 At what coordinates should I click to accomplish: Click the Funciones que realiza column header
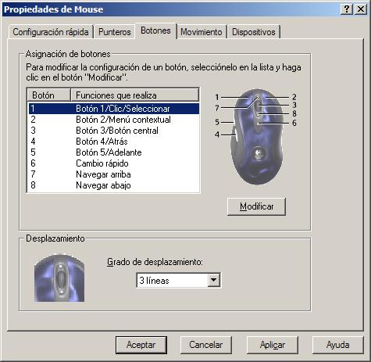(x=135, y=95)
